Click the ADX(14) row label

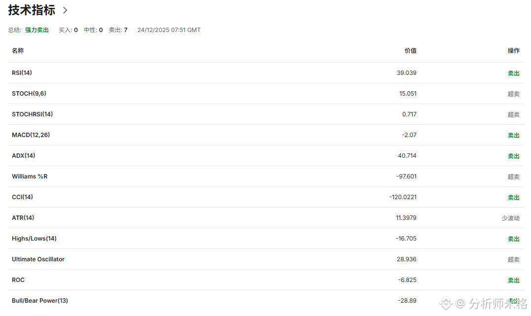23,156
